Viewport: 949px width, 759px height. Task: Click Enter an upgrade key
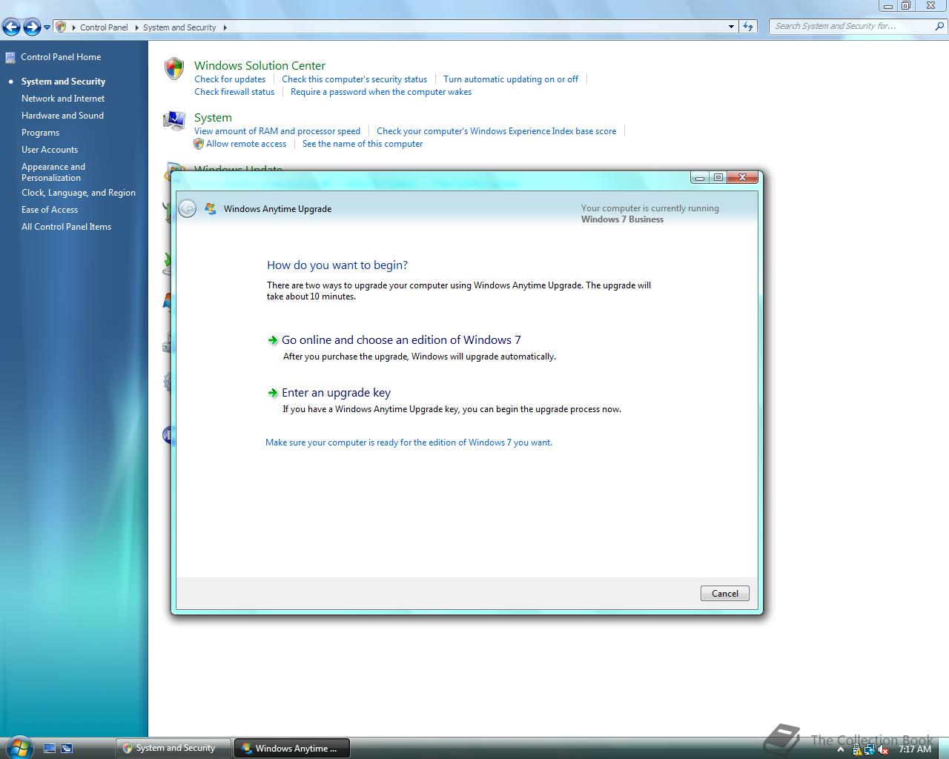tap(336, 393)
